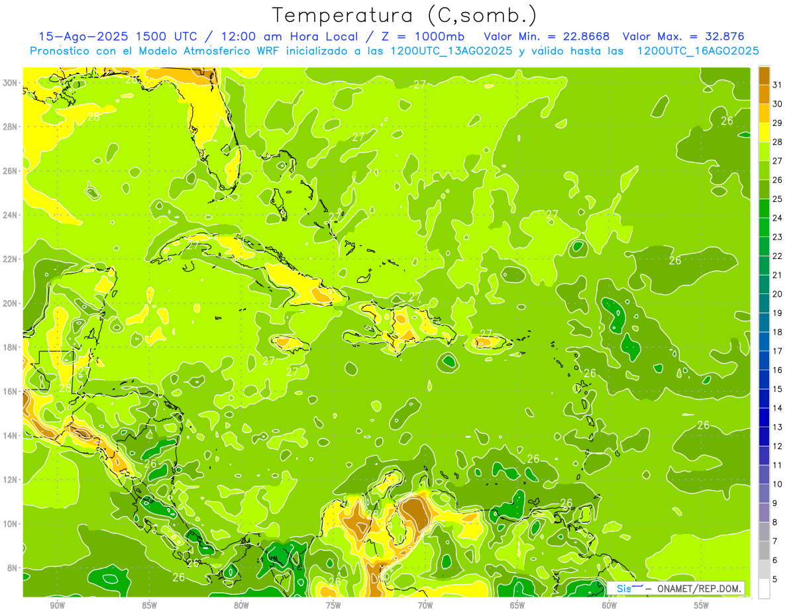Image resolution: width=795 pixels, height=614 pixels.
Task: Click the 90W longitude axis label
Action: [57, 605]
